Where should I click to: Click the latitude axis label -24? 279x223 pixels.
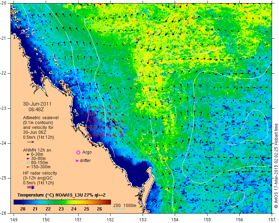(4, 143)
